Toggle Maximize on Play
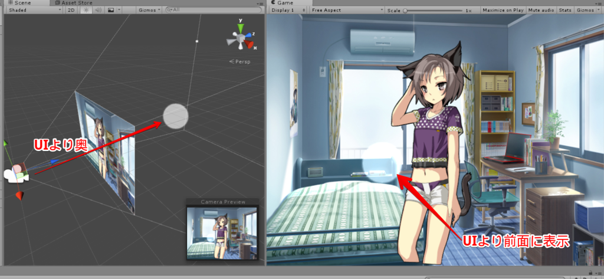Image resolution: width=604 pixels, height=279 pixels. 503,10
